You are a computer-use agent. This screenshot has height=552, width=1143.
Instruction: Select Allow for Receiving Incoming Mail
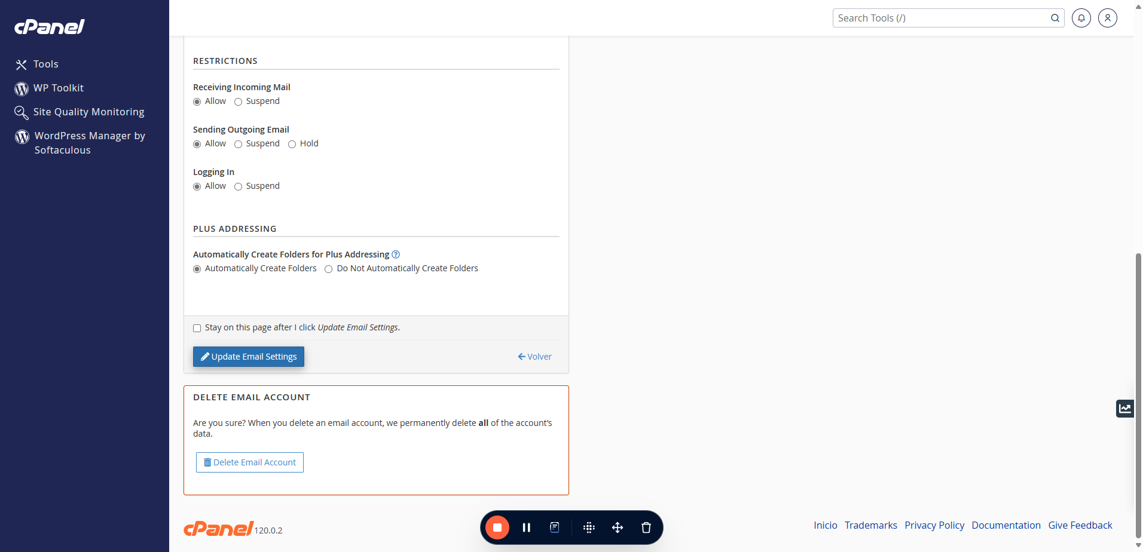pos(197,102)
